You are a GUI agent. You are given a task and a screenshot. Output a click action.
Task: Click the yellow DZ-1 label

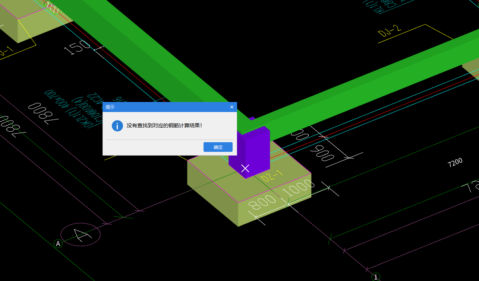coord(272,176)
